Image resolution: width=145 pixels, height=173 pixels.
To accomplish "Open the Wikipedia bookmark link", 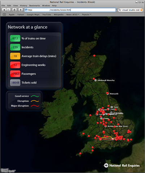I will pyautogui.click(x=59, y=14).
